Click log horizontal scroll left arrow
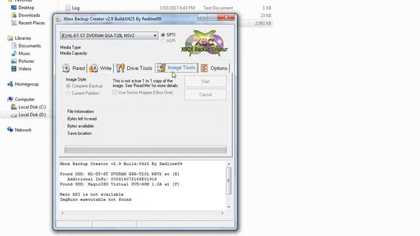Image resolution: width=420 pixels, height=236 pixels. [62, 213]
